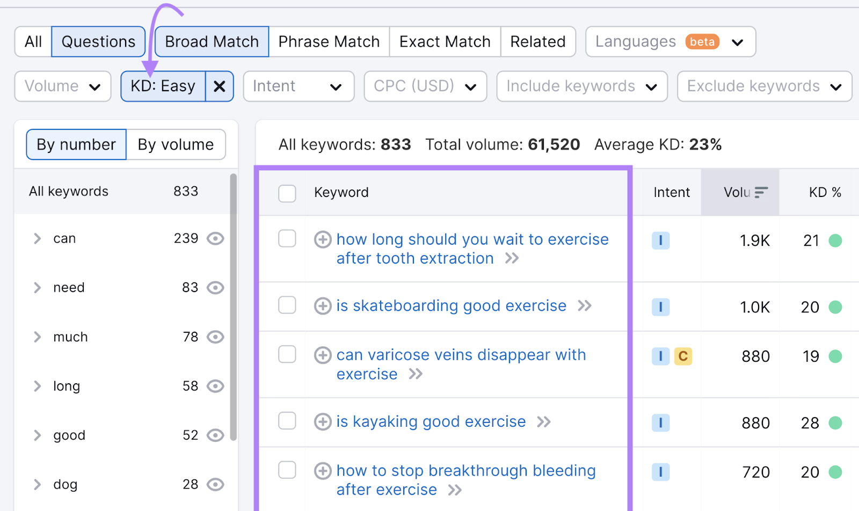Click the eye icon beside the dog group

click(x=215, y=484)
